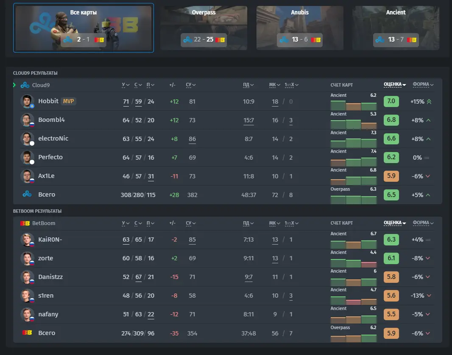Sort Cloud9 table by the "У" column
Screen dimensions: 452x355
pyautogui.click(x=126, y=85)
